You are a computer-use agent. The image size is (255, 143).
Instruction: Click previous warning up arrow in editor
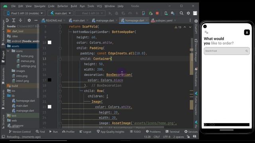(185, 27)
